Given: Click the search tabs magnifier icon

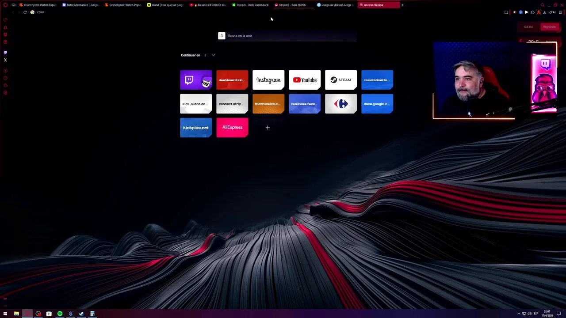Looking at the screenshot, I should click(x=543, y=5).
